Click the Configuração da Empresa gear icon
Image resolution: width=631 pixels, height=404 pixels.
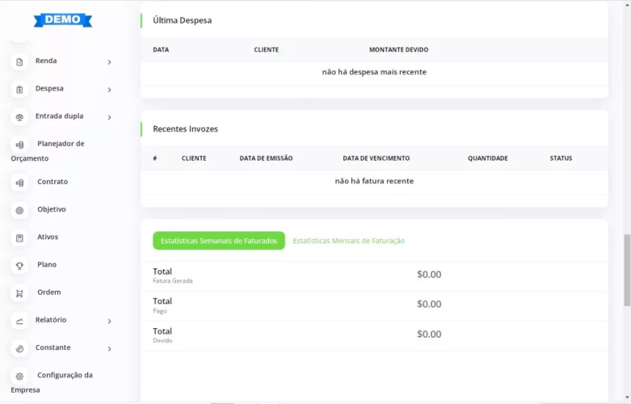(20, 377)
